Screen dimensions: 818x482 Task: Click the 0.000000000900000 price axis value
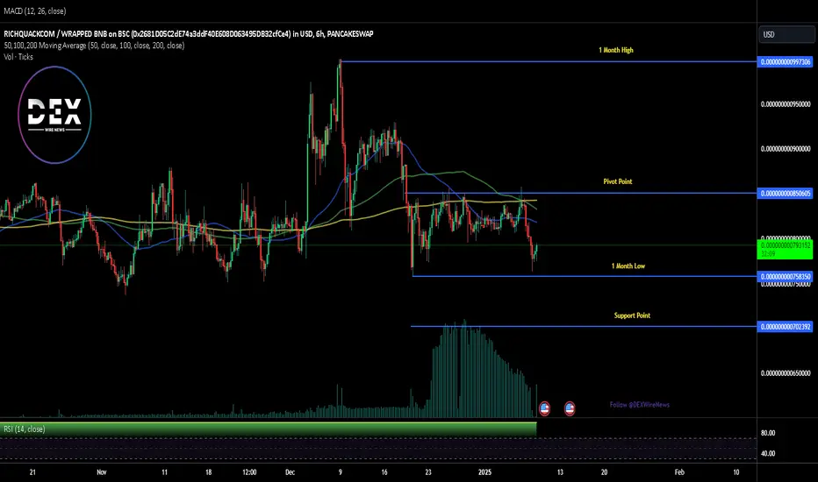786,148
